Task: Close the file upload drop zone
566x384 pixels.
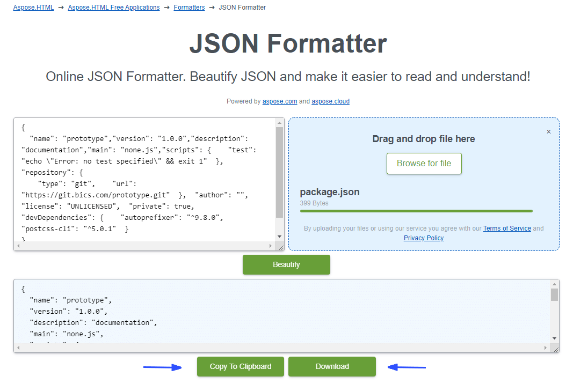Action: pyautogui.click(x=548, y=132)
